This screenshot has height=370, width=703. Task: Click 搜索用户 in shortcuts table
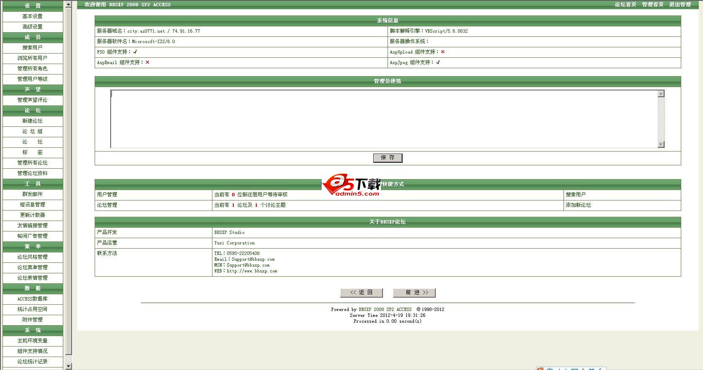(576, 195)
